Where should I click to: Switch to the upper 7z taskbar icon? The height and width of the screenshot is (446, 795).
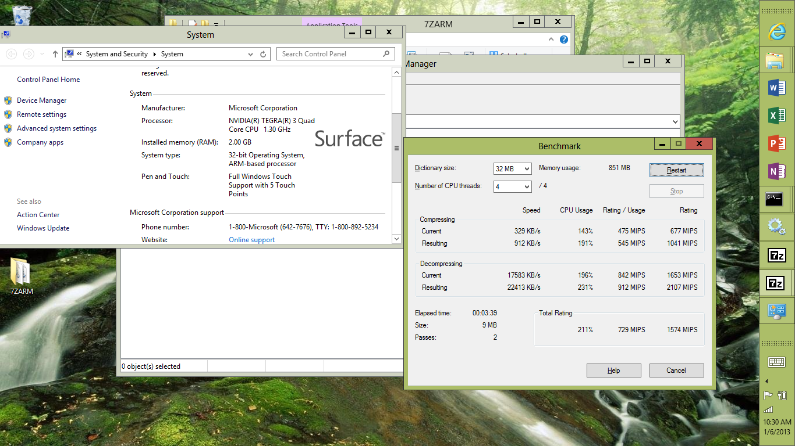(x=776, y=255)
